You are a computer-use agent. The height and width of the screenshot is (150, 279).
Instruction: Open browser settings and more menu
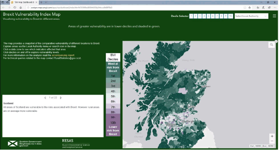(x=275, y=8)
